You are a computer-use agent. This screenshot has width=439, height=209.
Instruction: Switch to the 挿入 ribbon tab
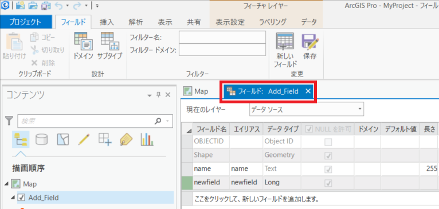(107, 22)
